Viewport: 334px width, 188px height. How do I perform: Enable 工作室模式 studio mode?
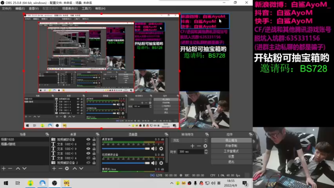tap(231, 151)
